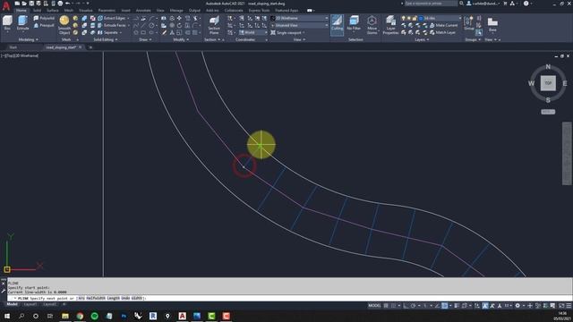Click the N compass direction on ViewCube

[x=548, y=66]
